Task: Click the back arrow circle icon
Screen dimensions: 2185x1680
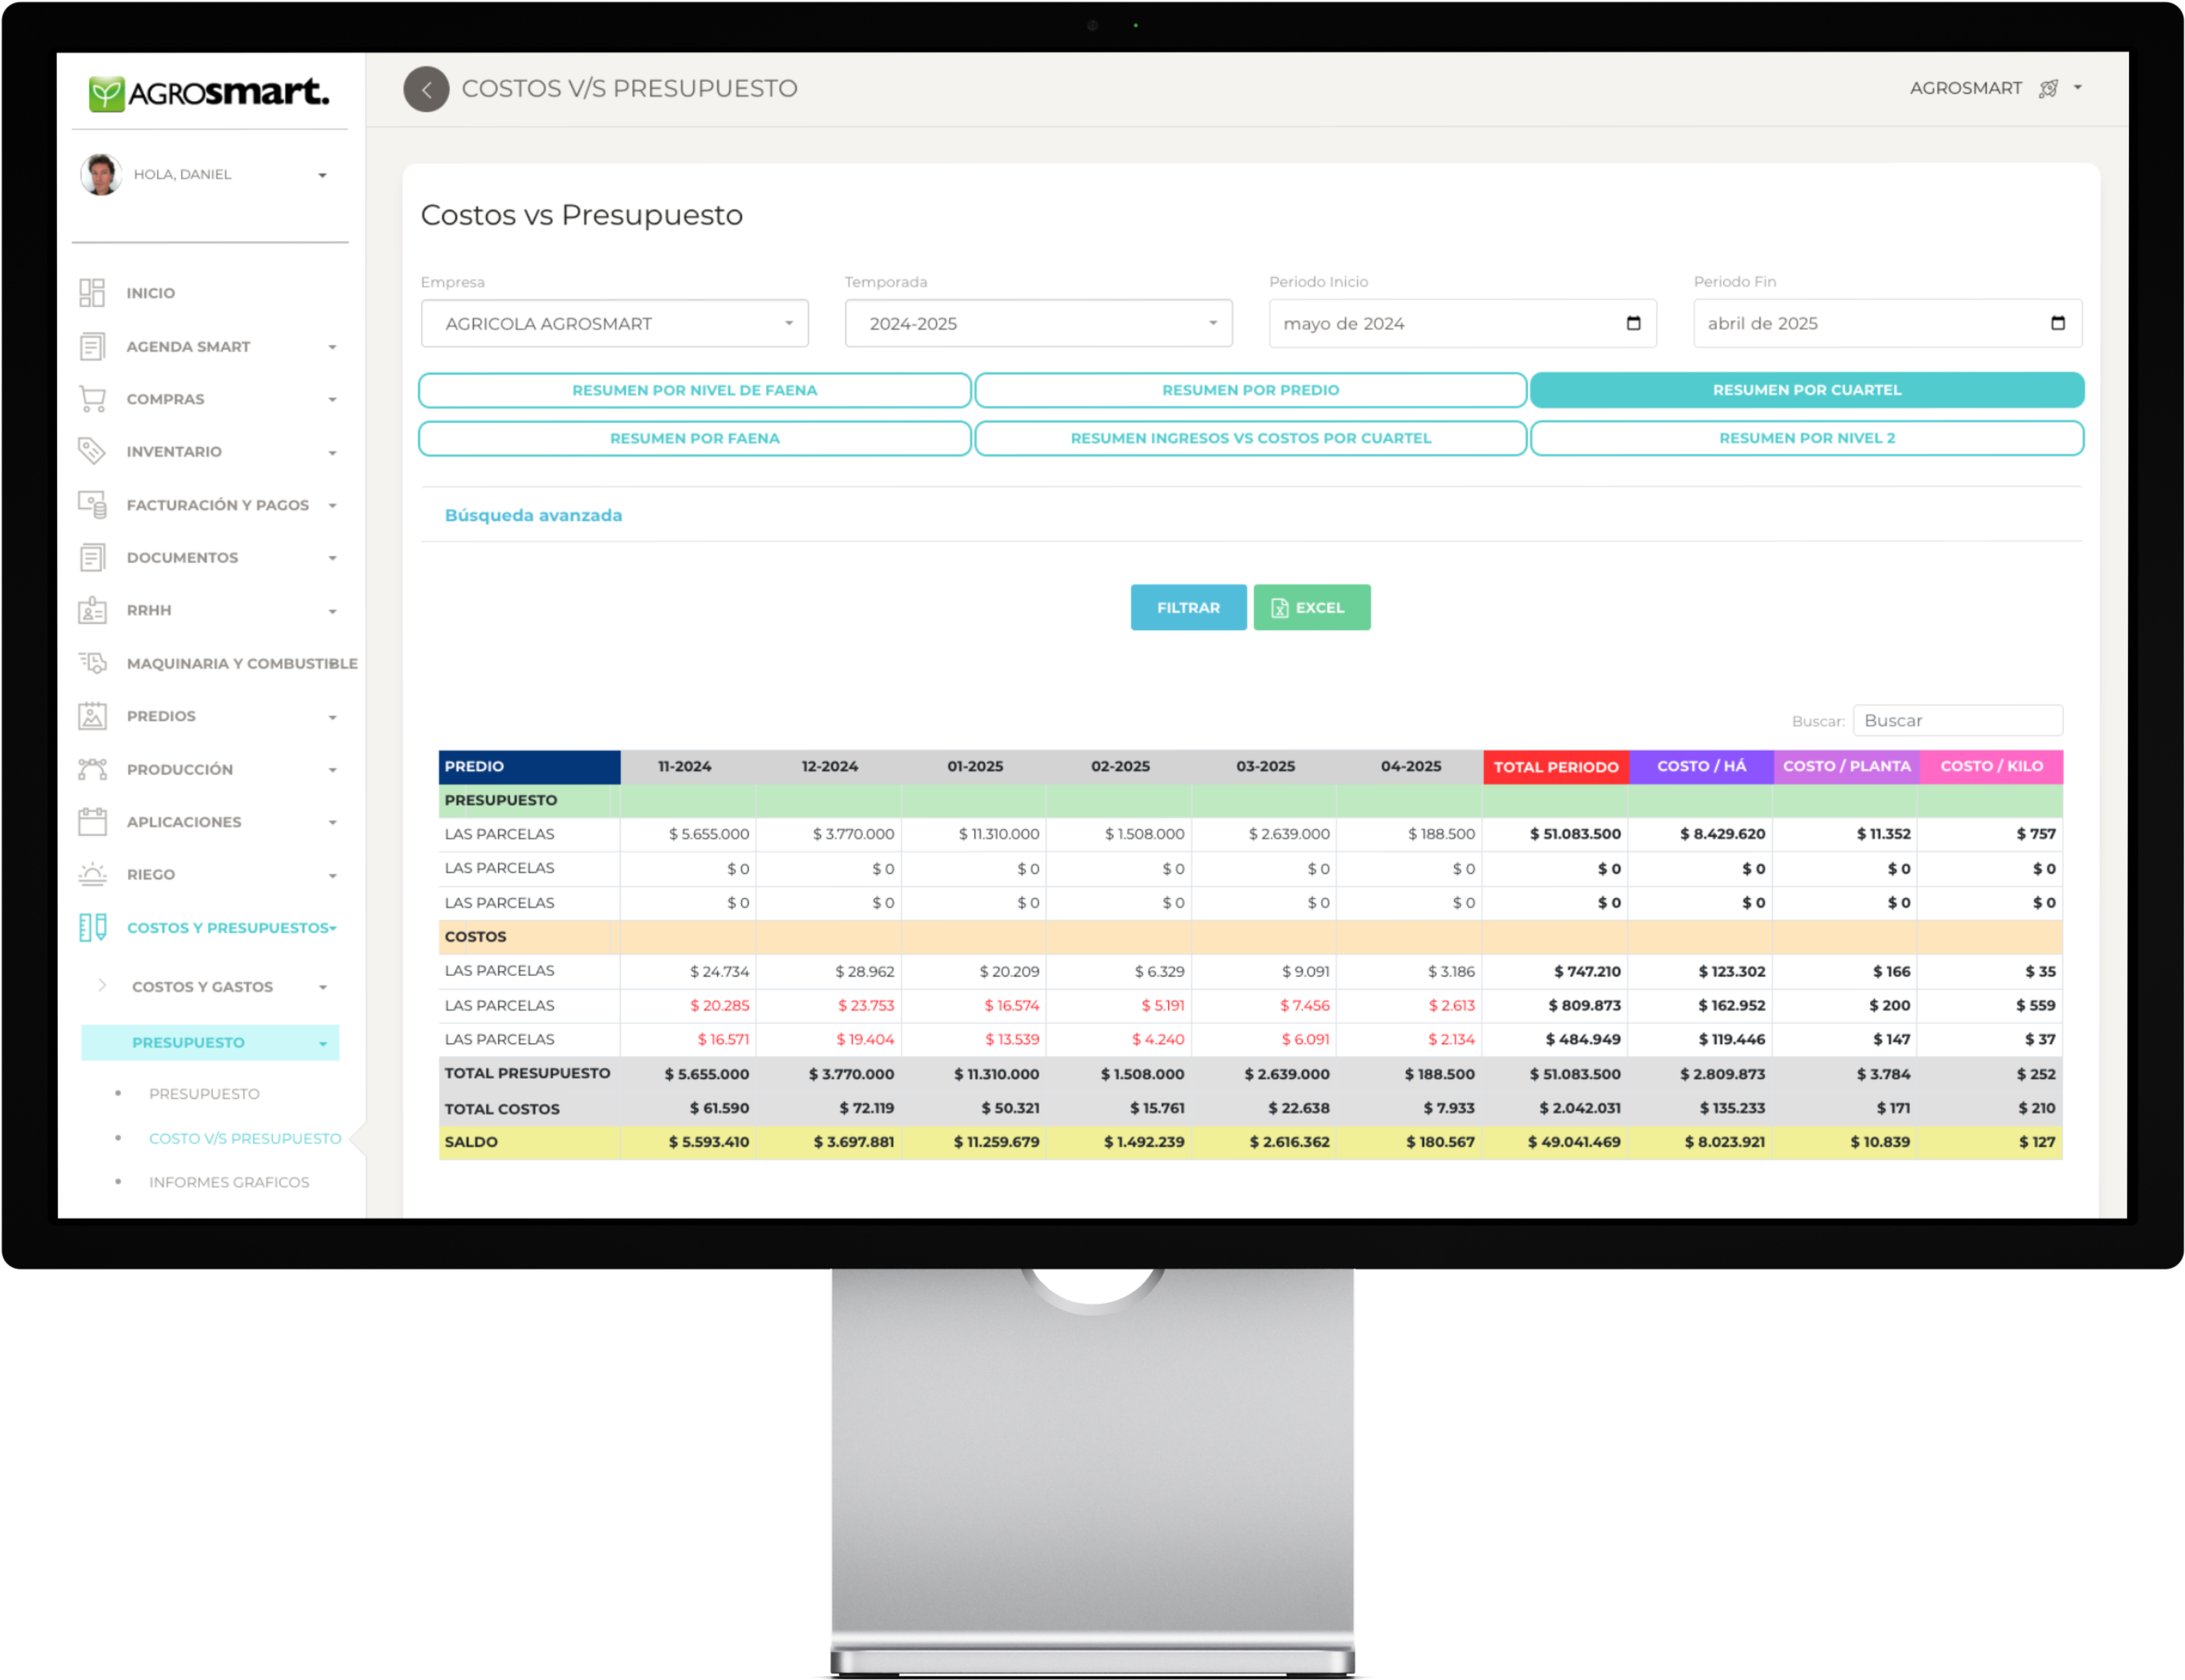Action: [426, 89]
